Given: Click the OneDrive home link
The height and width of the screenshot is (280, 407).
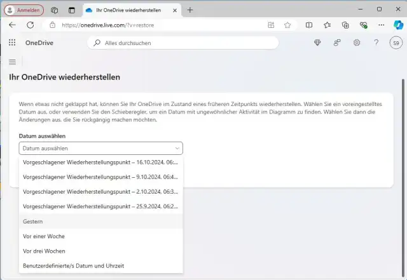Looking at the screenshot, I should coord(39,43).
